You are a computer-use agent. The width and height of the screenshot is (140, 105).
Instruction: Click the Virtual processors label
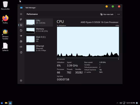[91, 67]
